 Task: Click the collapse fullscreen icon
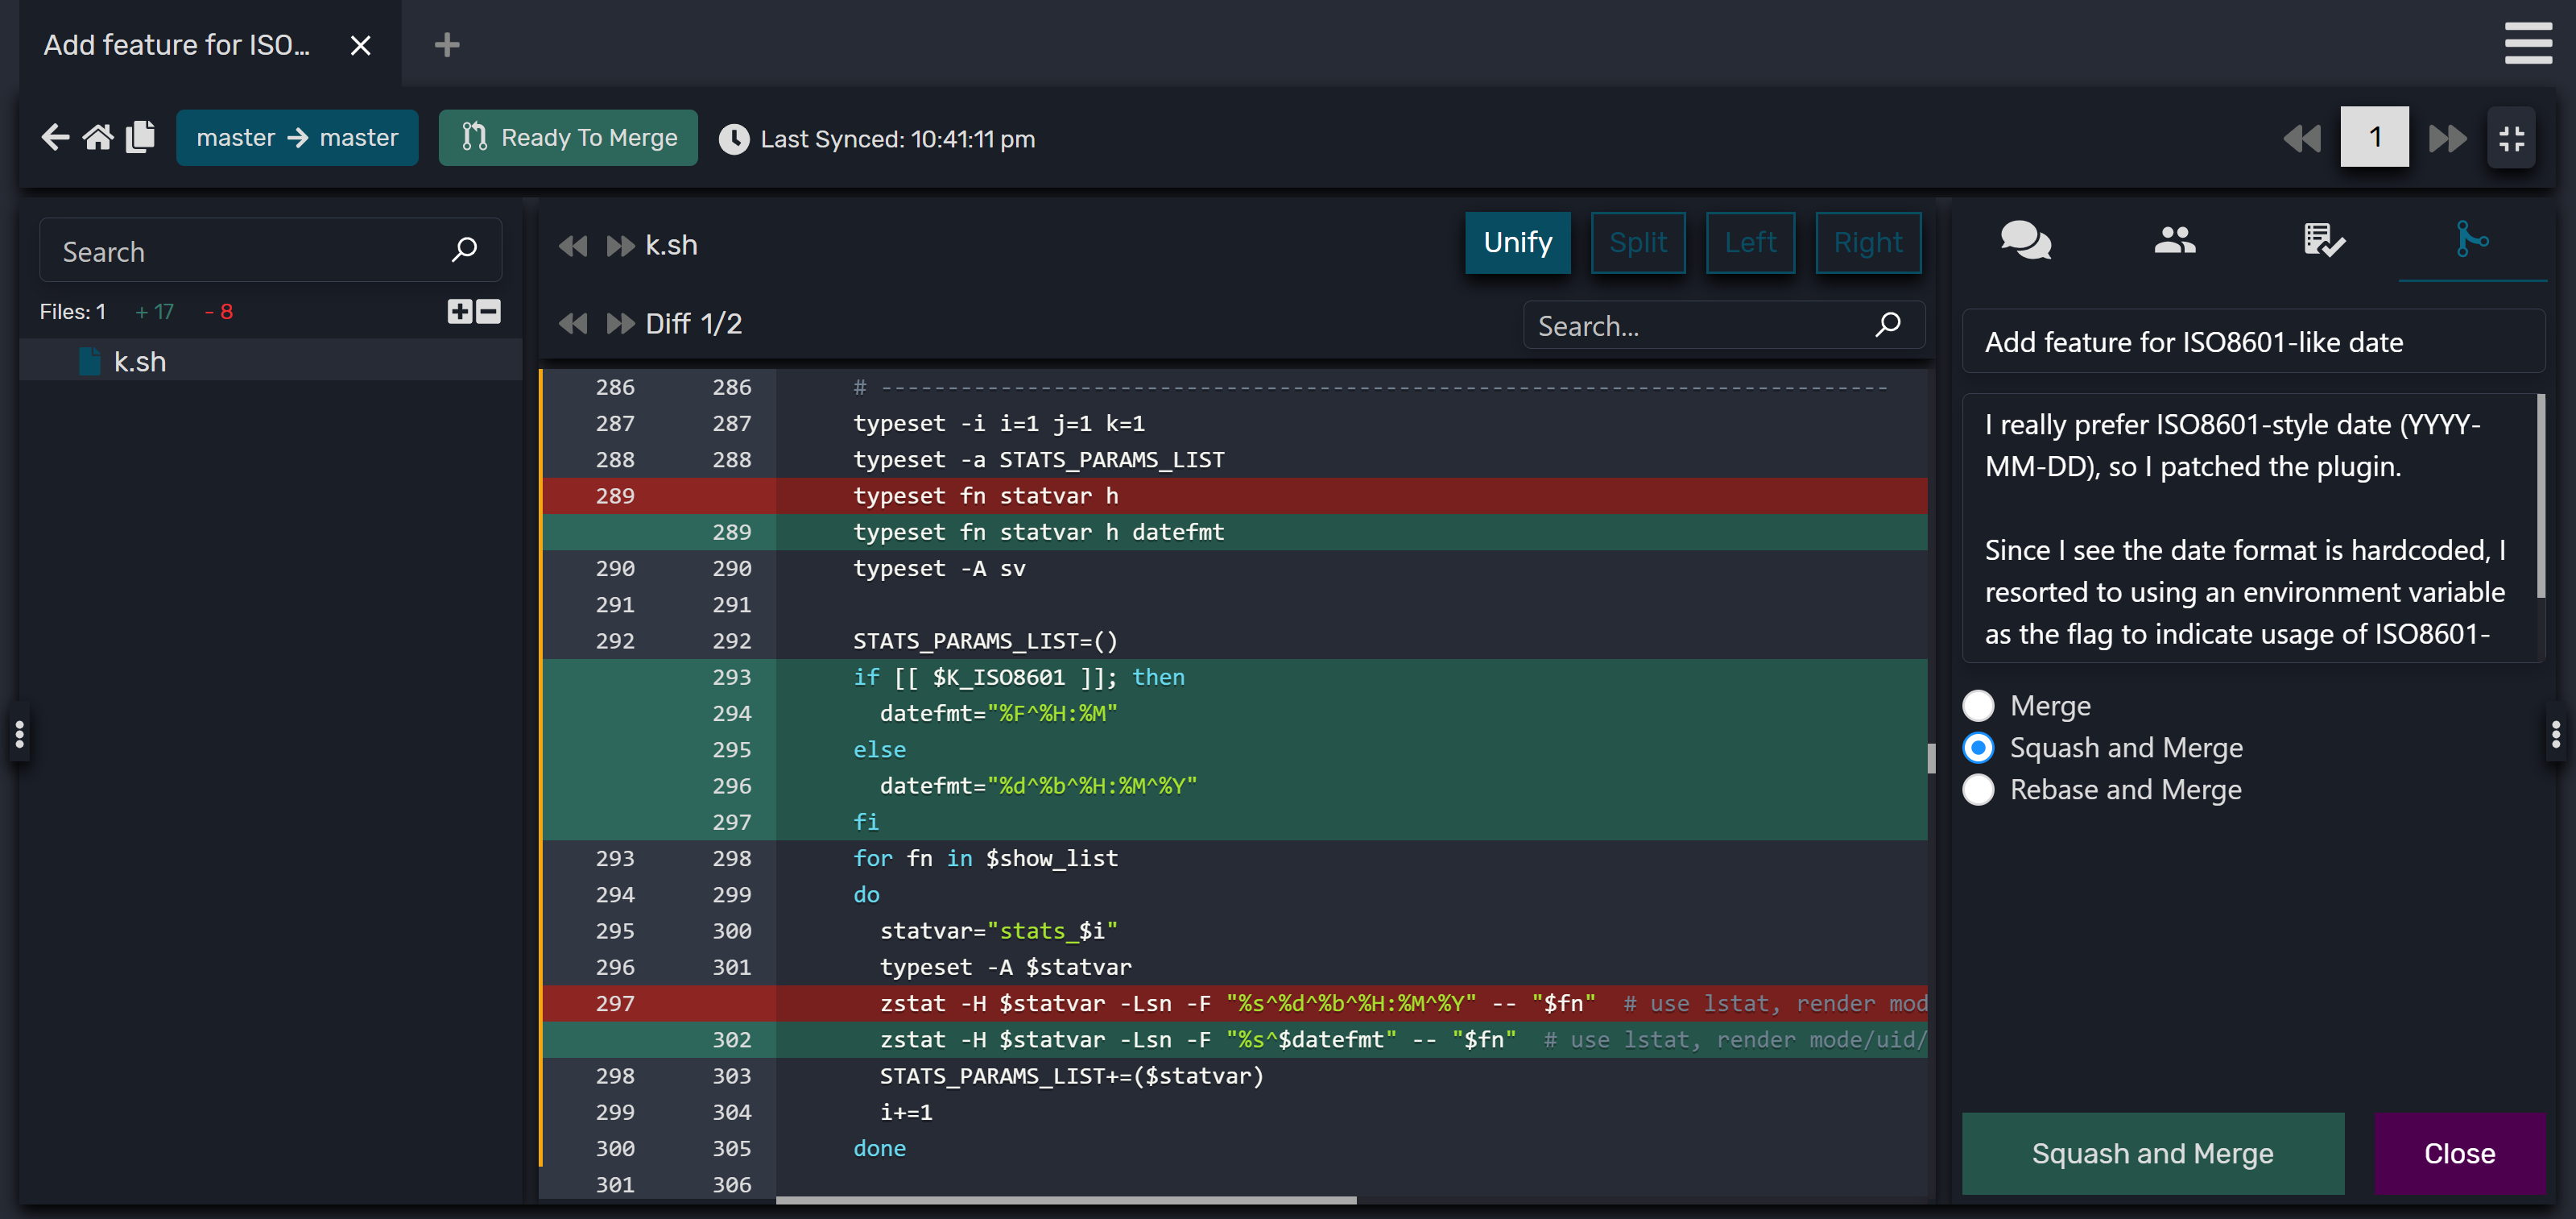(2511, 138)
